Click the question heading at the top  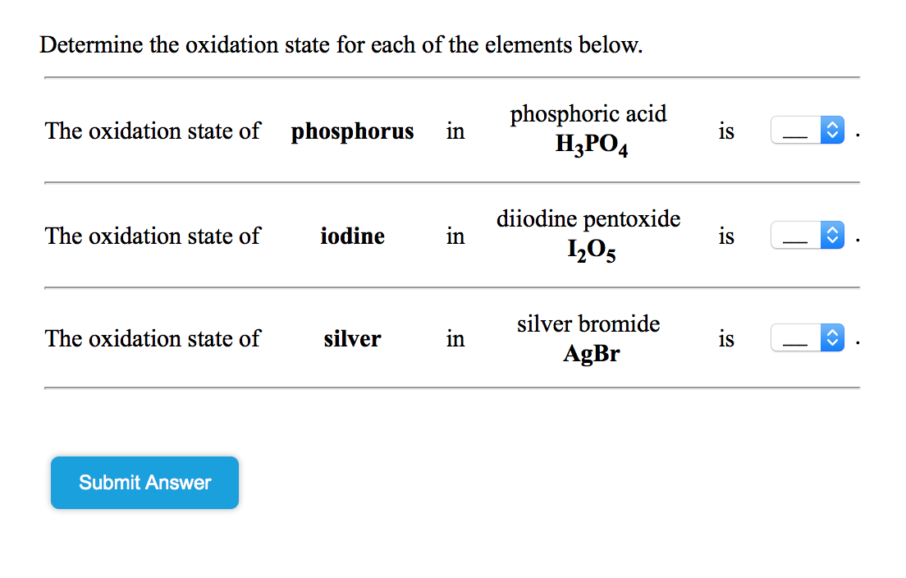tap(345, 45)
